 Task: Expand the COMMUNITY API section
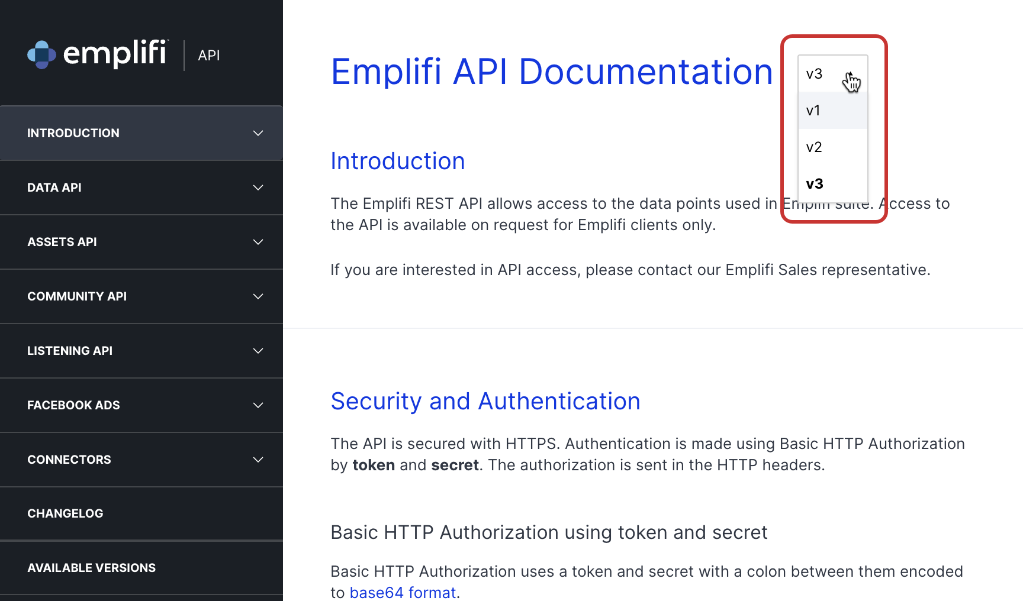[142, 296]
